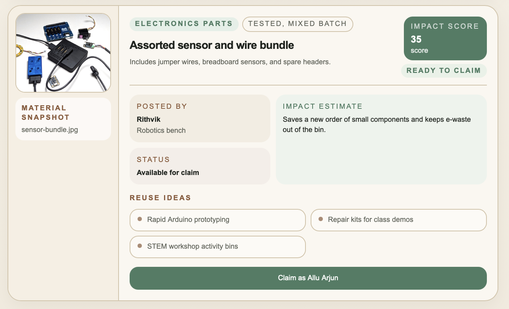The image size is (509, 309).
Task: Click the Tested, Mixed Batch badge
Action: pyautogui.click(x=298, y=24)
